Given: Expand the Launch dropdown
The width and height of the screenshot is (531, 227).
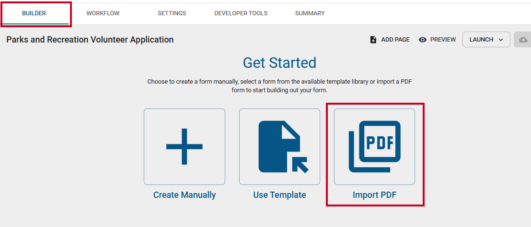Looking at the screenshot, I should 486,40.
